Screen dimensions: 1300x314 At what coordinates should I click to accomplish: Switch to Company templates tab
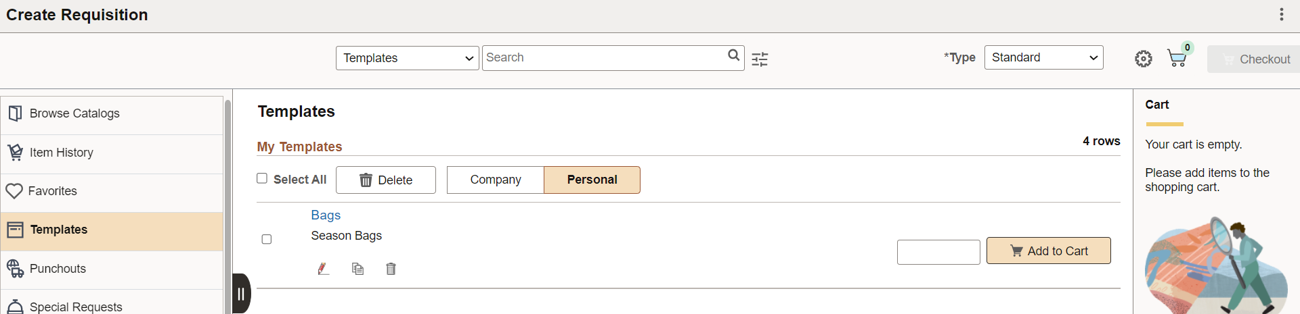coord(496,180)
